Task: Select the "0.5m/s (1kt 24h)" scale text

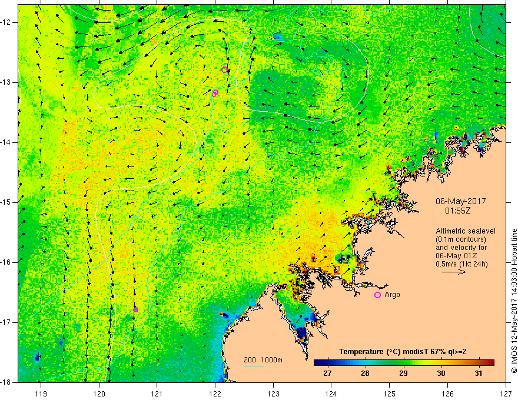Action: [x=461, y=264]
